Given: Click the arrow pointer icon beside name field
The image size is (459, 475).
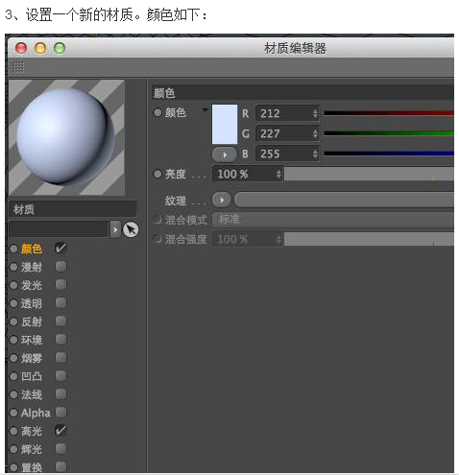Looking at the screenshot, I should click(131, 229).
